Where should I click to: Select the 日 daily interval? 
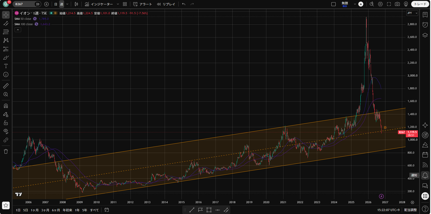(56, 4)
